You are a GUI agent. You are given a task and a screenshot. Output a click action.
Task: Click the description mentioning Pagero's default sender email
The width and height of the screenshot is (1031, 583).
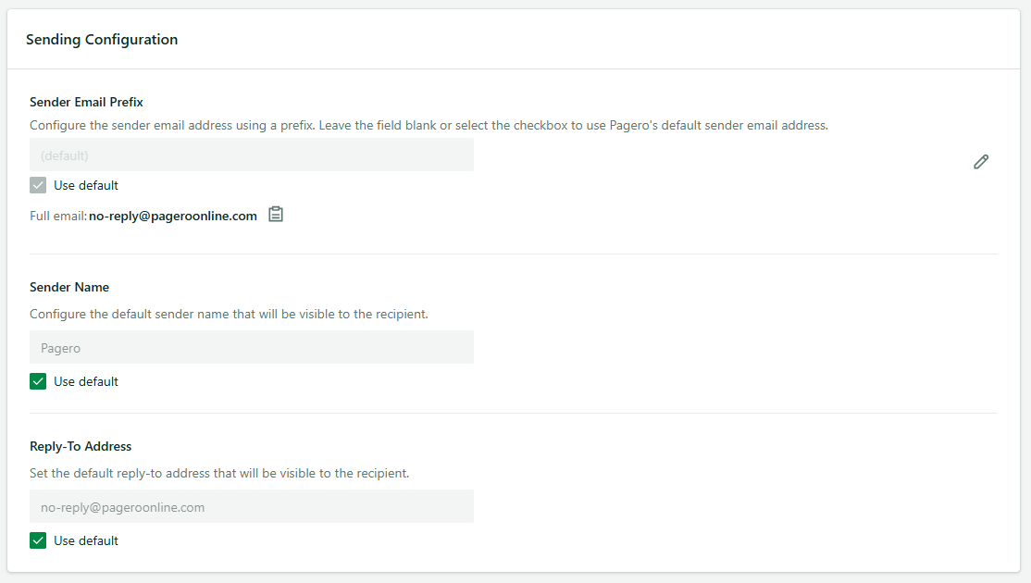coord(429,125)
